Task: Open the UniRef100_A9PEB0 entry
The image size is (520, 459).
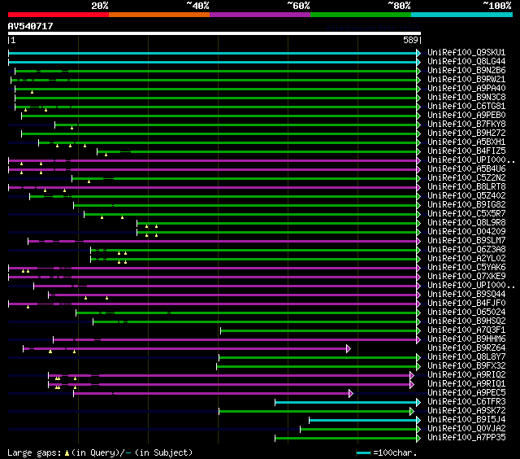Action: coord(466,116)
